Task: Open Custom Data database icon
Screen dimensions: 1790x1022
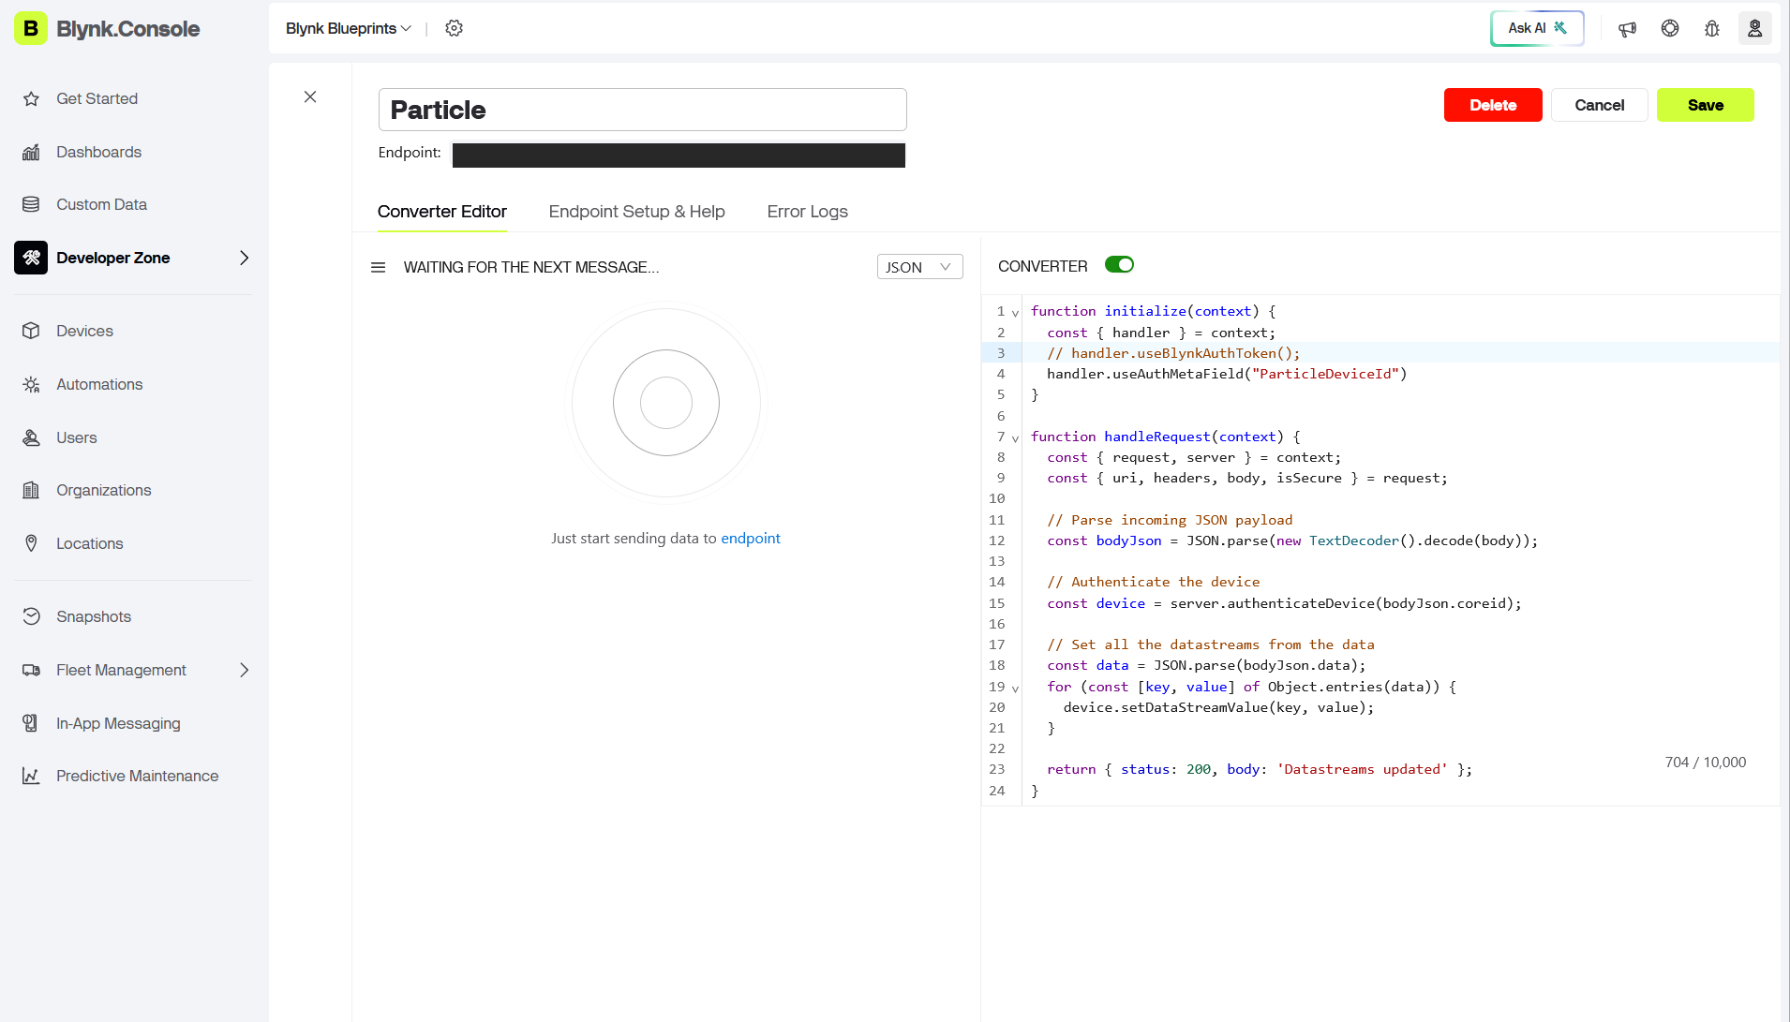Action: click(31, 204)
